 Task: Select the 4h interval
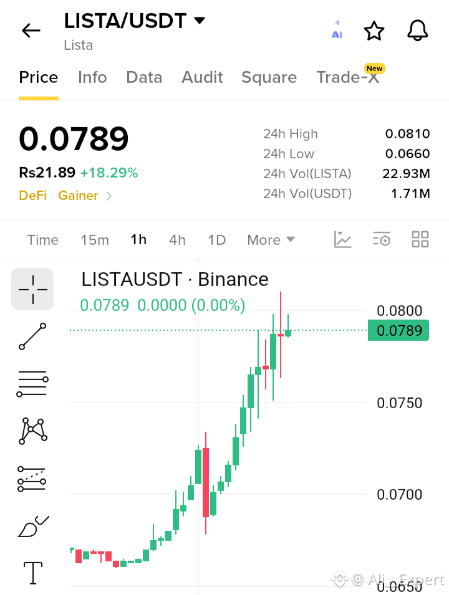pyautogui.click(x=177, y=240)
